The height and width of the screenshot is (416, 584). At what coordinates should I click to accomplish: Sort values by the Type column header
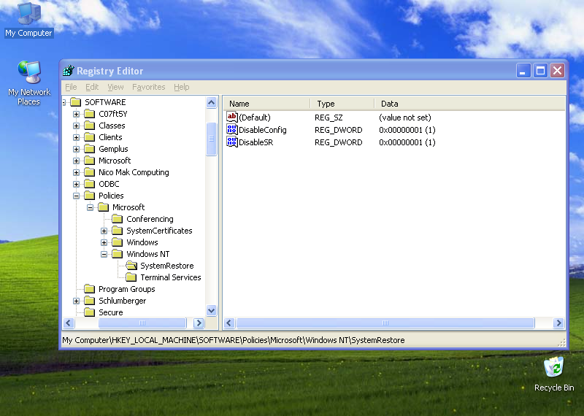coord(342,104)
